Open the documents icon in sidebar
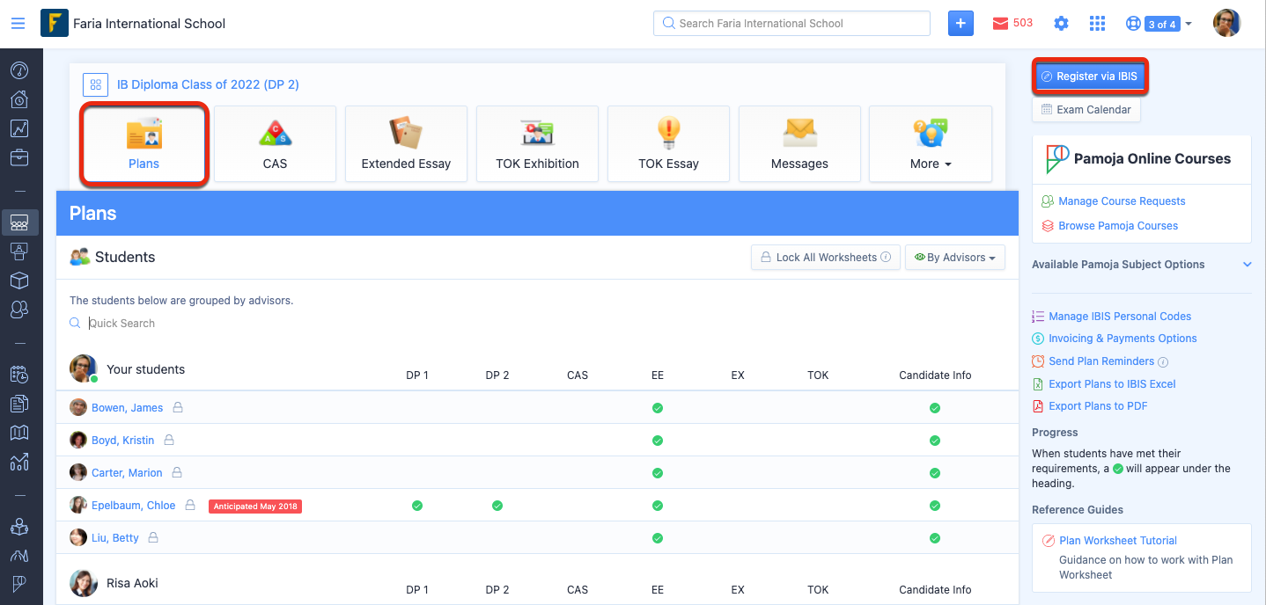Screen dimensions: 1266x605 (x=19, y=404)
